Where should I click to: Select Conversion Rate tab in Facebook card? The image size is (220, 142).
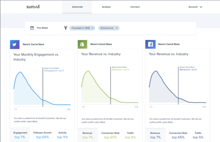click(x=178, y=135)
